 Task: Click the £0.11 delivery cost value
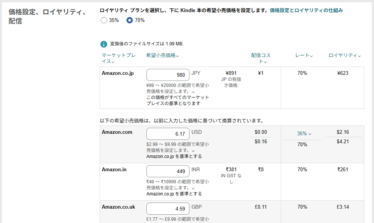point(261,207)
